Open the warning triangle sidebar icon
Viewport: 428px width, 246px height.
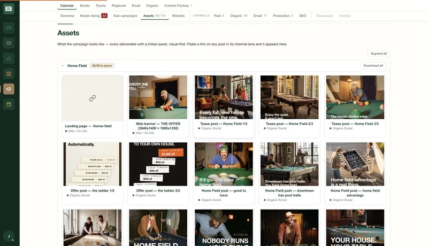[9, 58]
